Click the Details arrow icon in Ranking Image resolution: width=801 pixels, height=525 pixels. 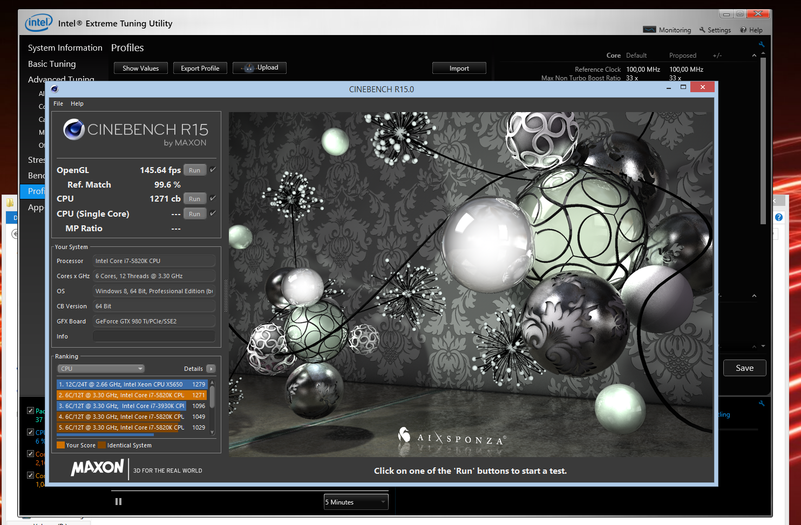tap(211, 369)
